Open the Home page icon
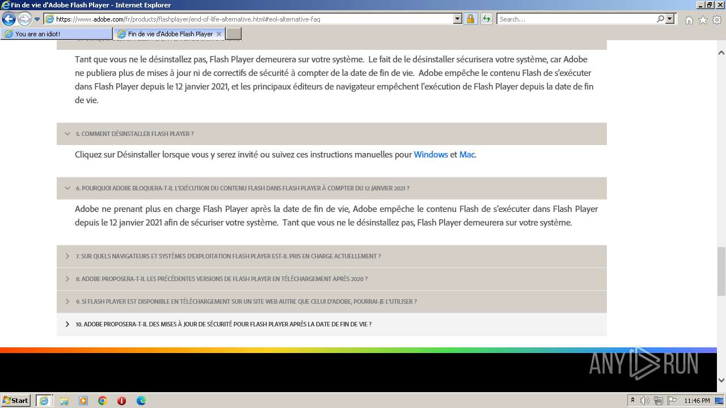This screenshot has width=726, height=408. (x=689, y=20)
